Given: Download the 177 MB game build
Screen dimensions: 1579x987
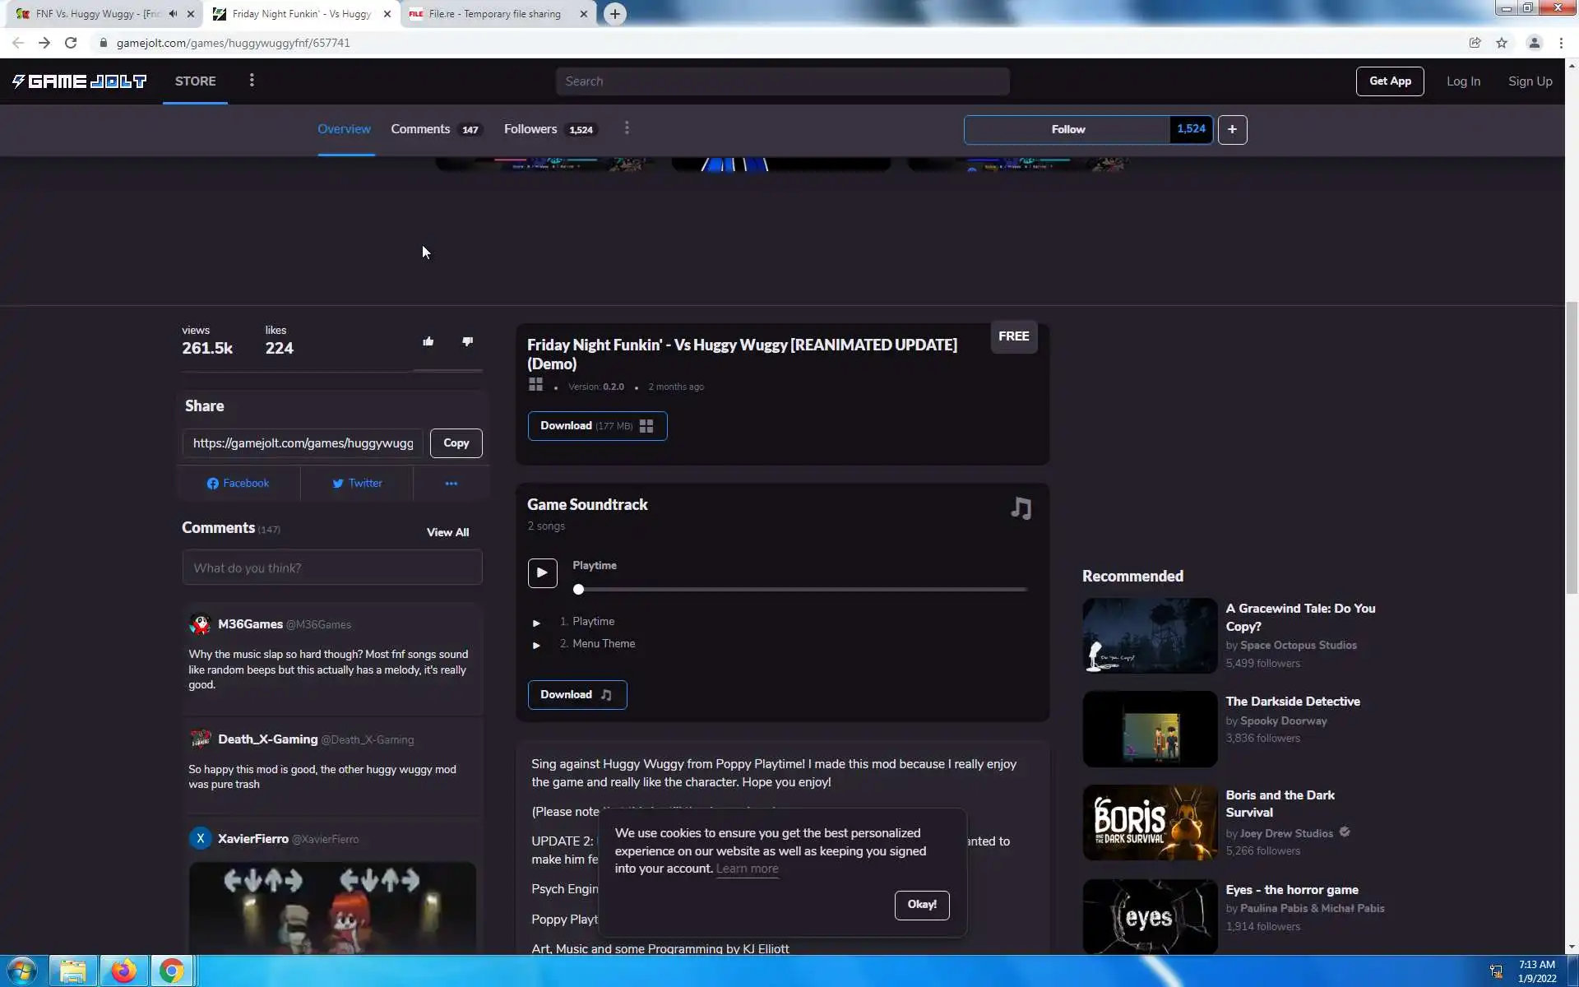Looking at the screenshot, I should (x=596, y=426).
